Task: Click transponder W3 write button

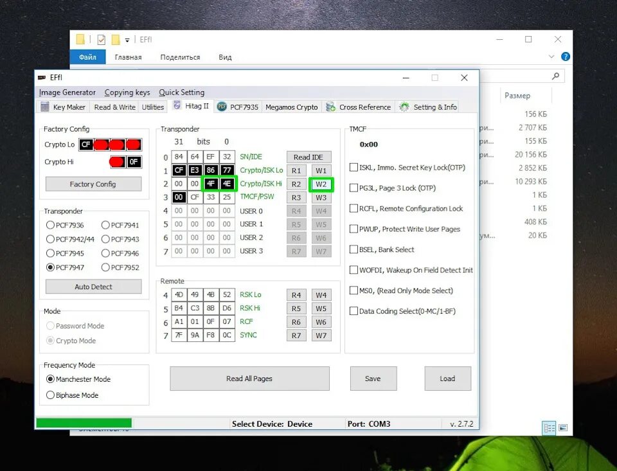Action: point(321,197)
